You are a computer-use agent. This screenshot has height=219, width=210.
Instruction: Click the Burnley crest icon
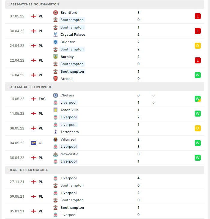(x=55, y=57)
